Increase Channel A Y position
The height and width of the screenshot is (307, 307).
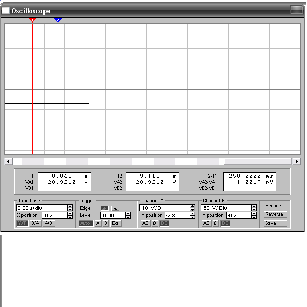click(193, 214)
